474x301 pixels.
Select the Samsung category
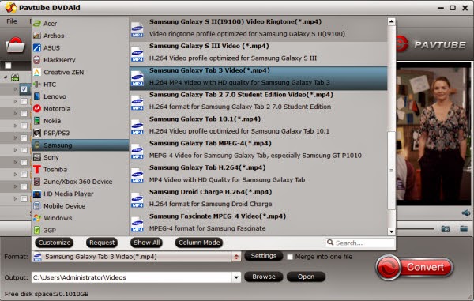80,145
